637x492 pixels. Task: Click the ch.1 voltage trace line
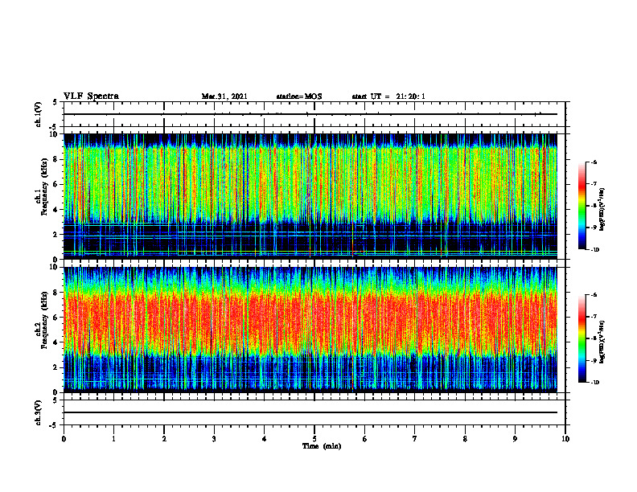[x=310, y=114]
